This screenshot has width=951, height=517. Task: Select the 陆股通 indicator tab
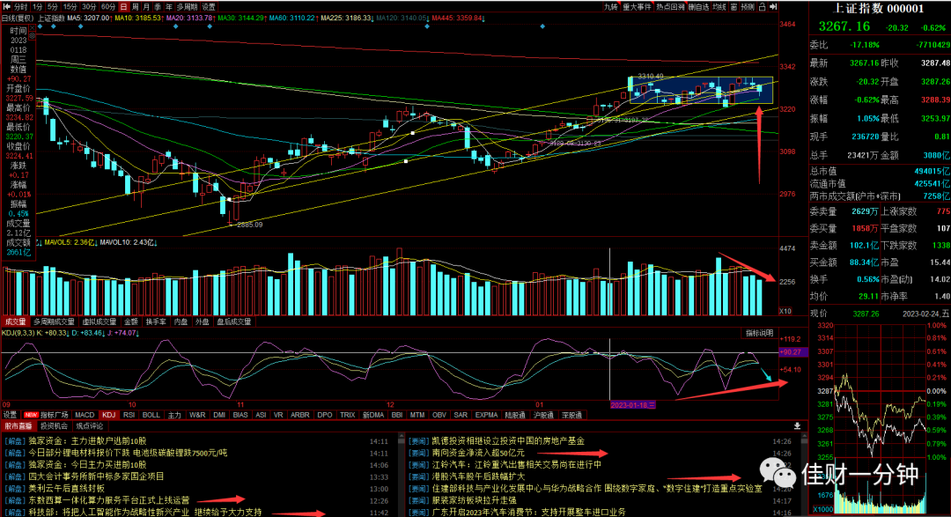pyautogui.click(x=515, y=415)
